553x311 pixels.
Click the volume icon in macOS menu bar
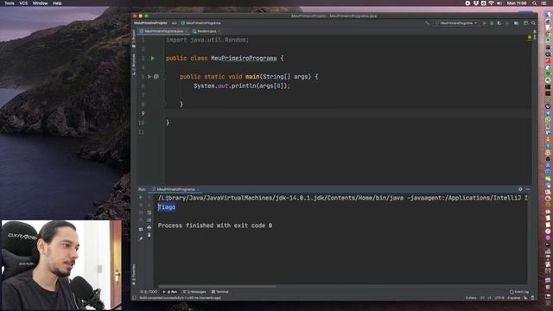tap(499, 3)
